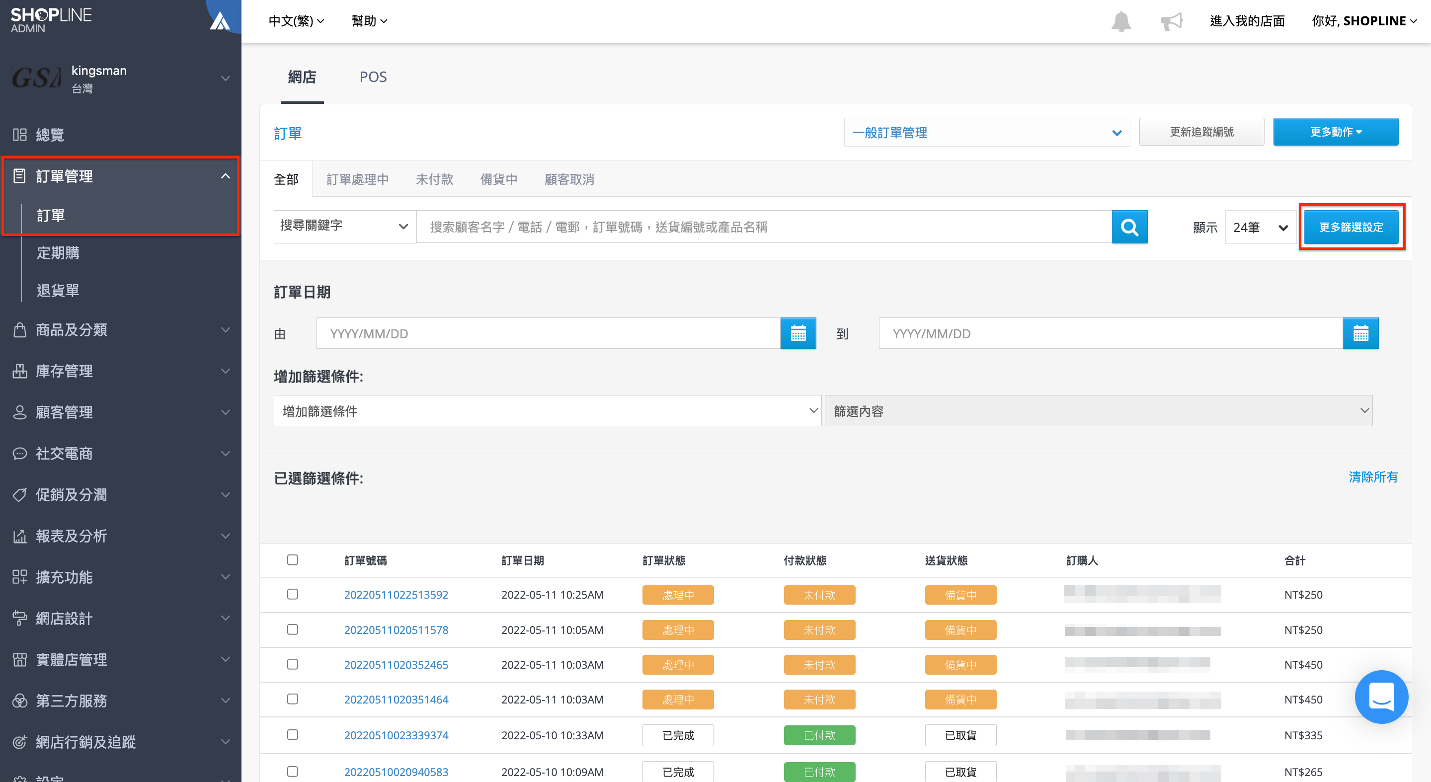The height and width of the screenshot is (782, 1431).
Task: Click the notification bell icon
Action: tap(1121, 21)
